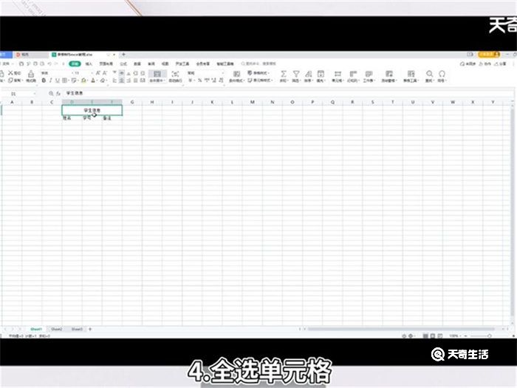Click the cut scissors icon
The width and height of the screenshot is (517, 388).
coord(10,73)
